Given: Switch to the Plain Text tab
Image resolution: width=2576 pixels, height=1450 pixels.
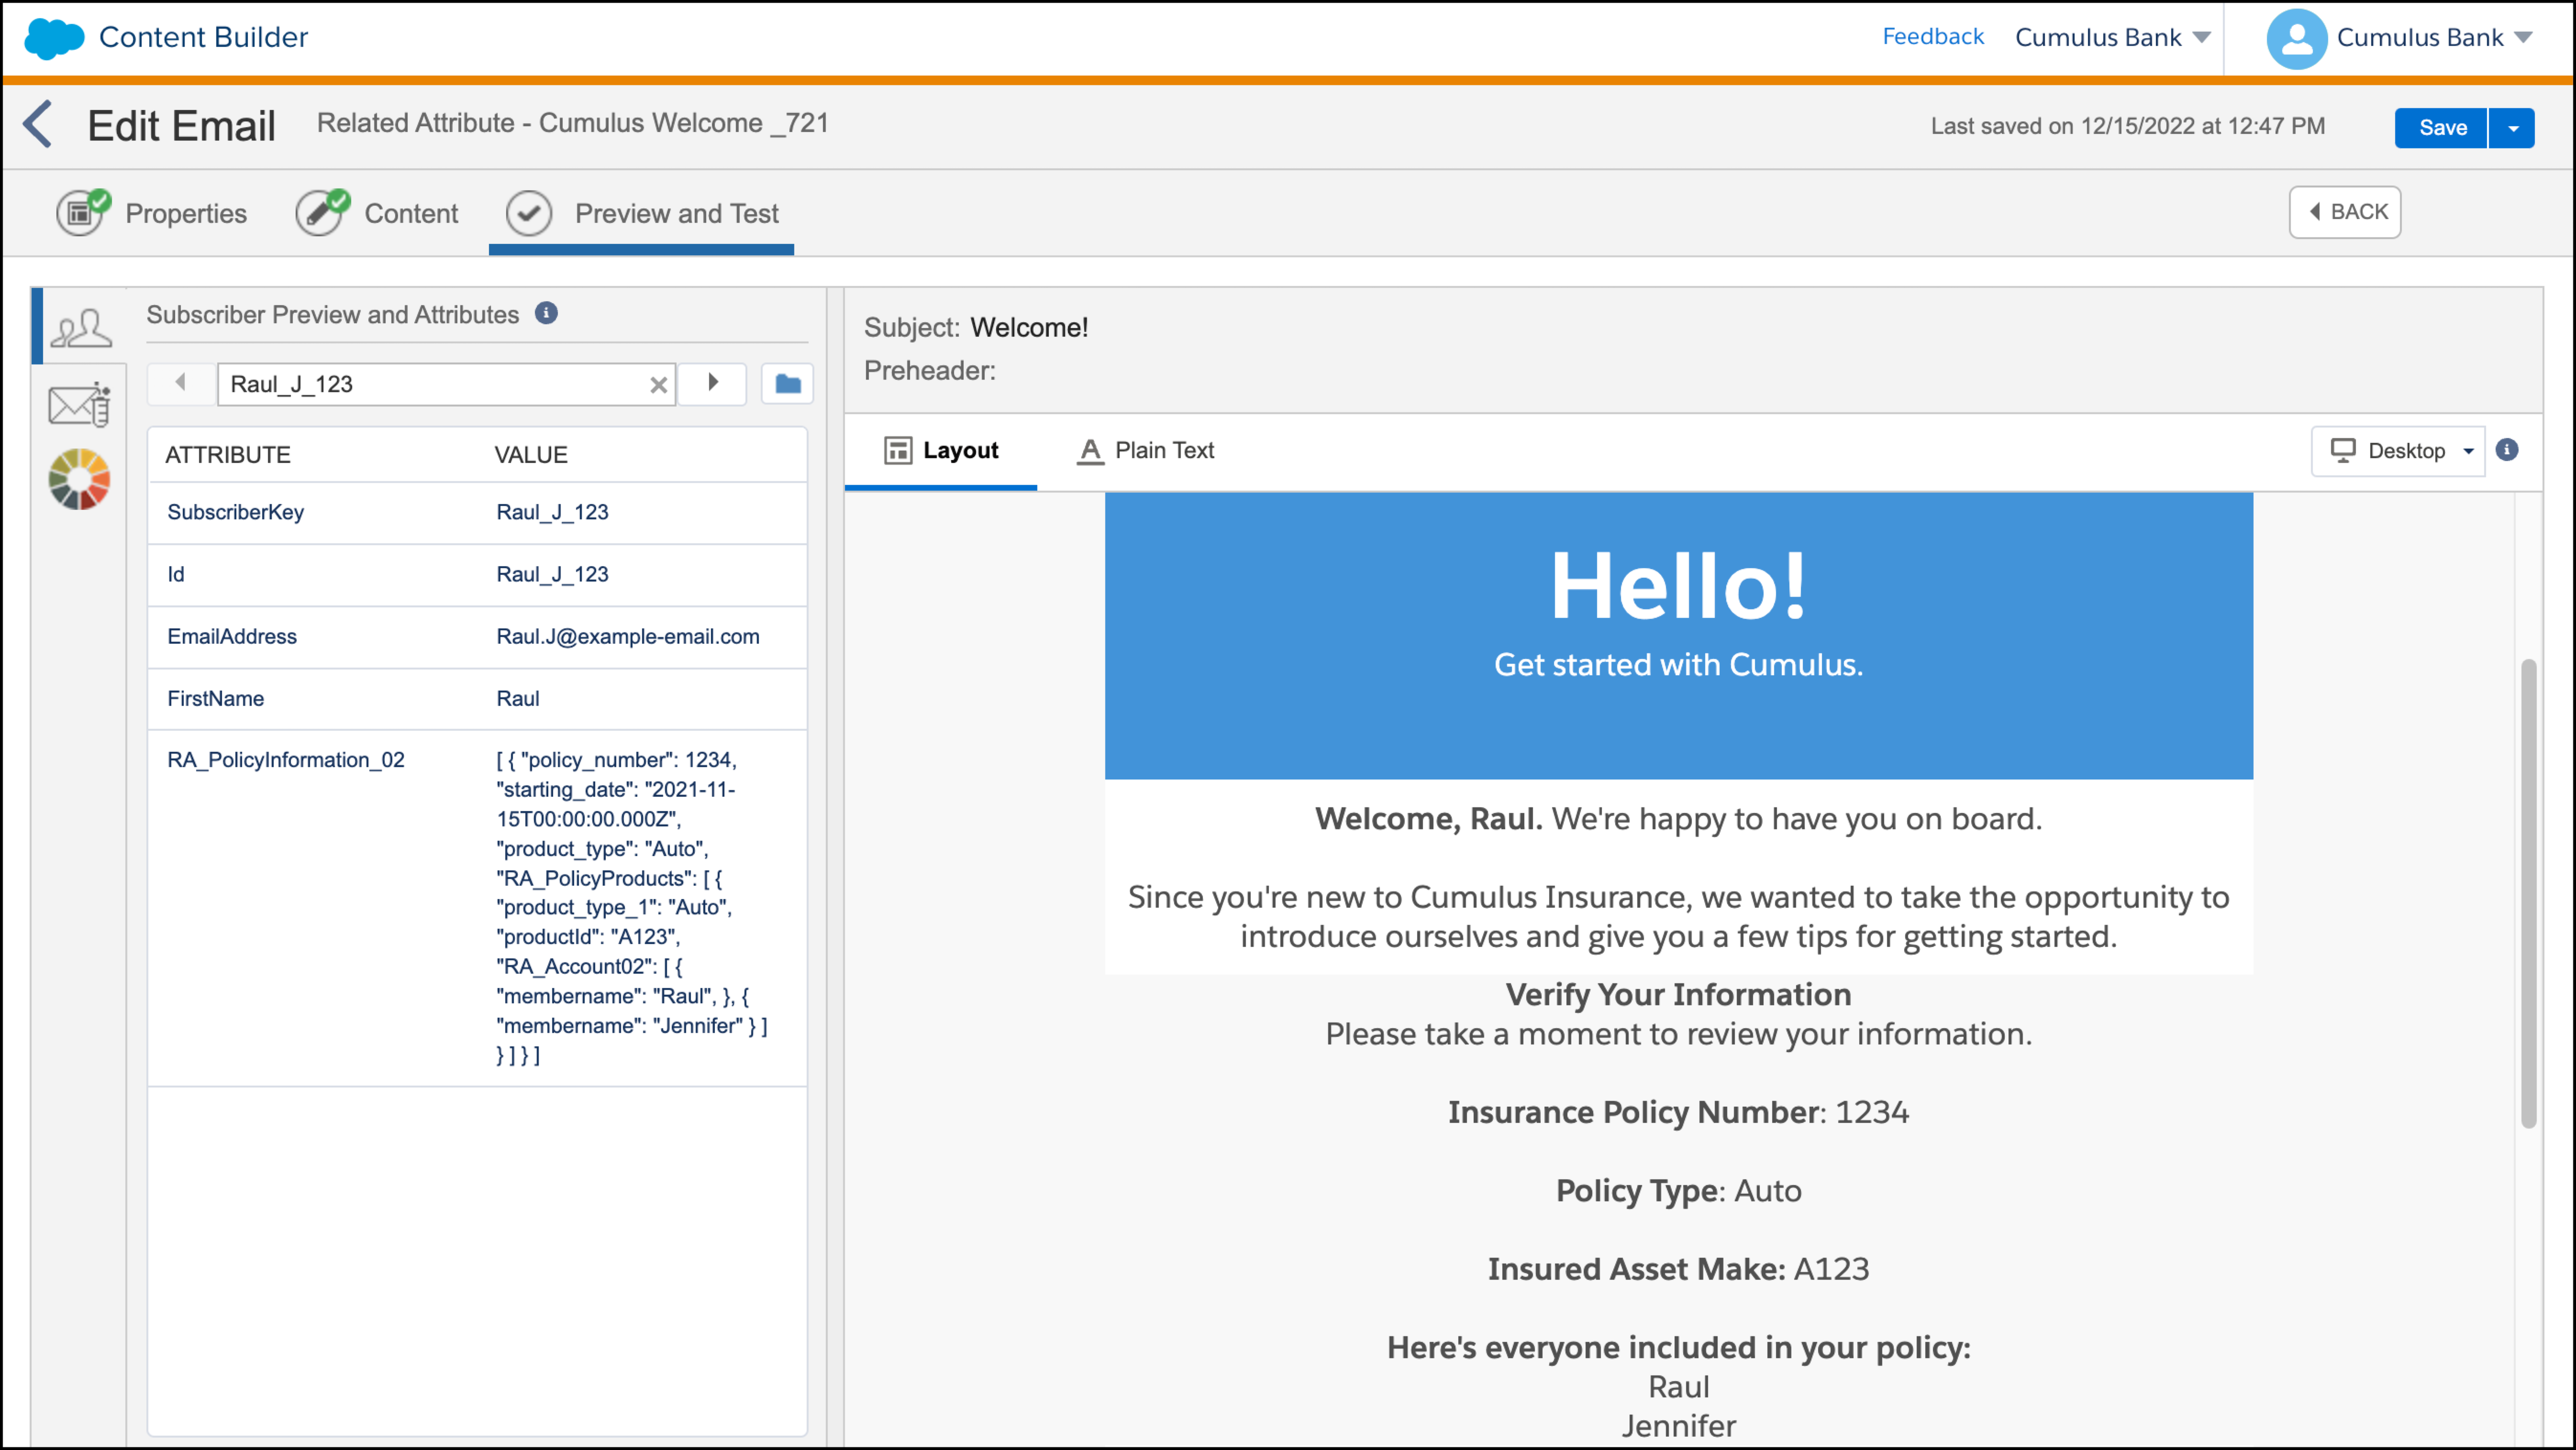Looking at the screenshot, I should coord(1146,451).
